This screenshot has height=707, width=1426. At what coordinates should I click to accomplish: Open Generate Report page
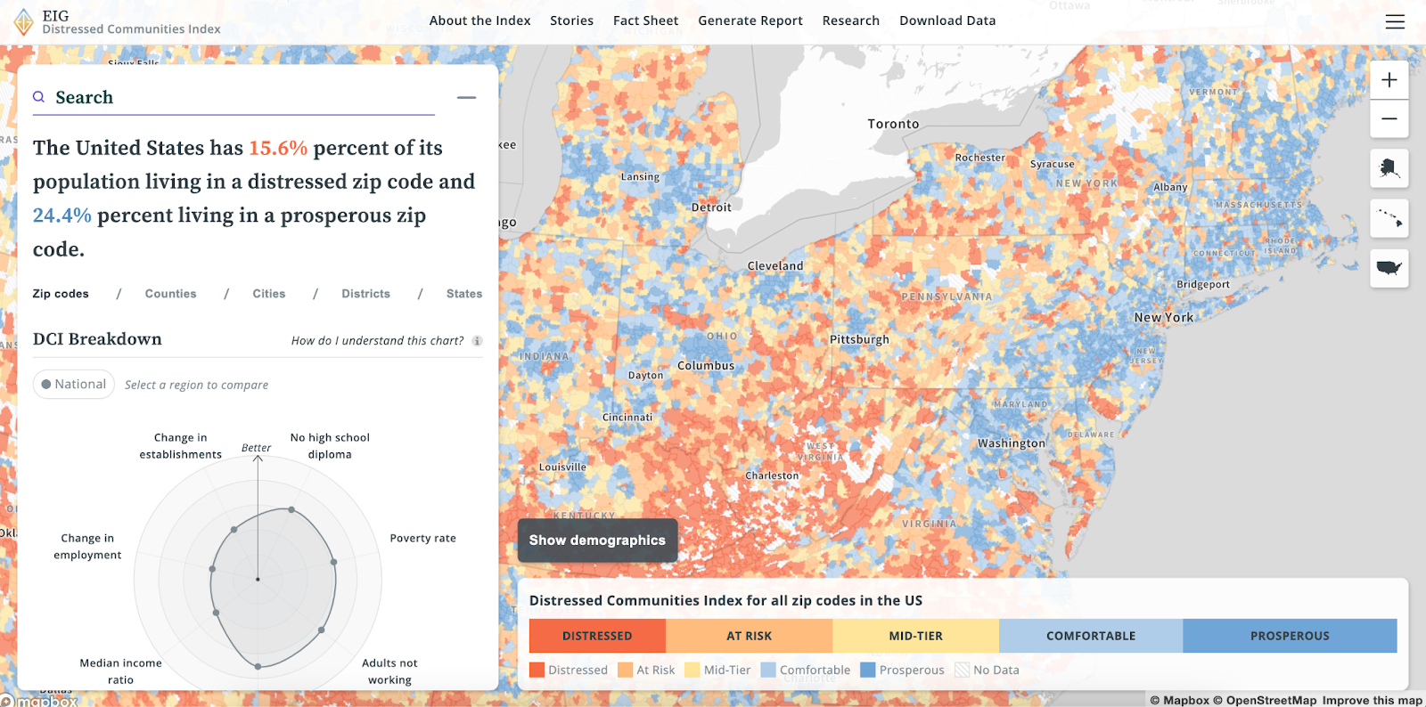tap(750, 20)
